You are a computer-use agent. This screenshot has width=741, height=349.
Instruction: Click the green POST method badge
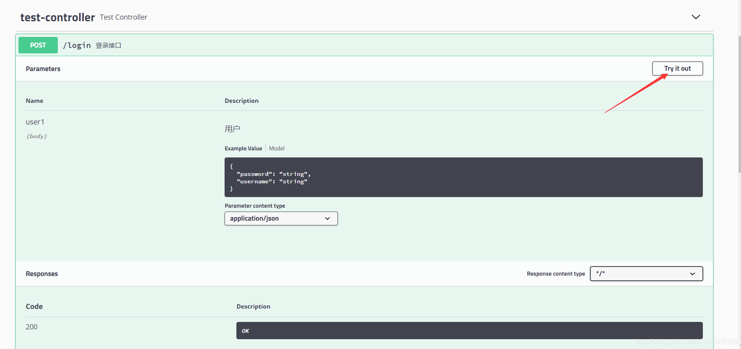pyautogui.click(x=38, y=45)
